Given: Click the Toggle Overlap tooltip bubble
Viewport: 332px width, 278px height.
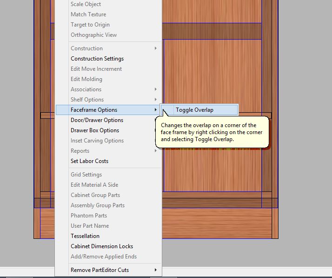Looking at the screenshot, I should [x=212, y=132].
